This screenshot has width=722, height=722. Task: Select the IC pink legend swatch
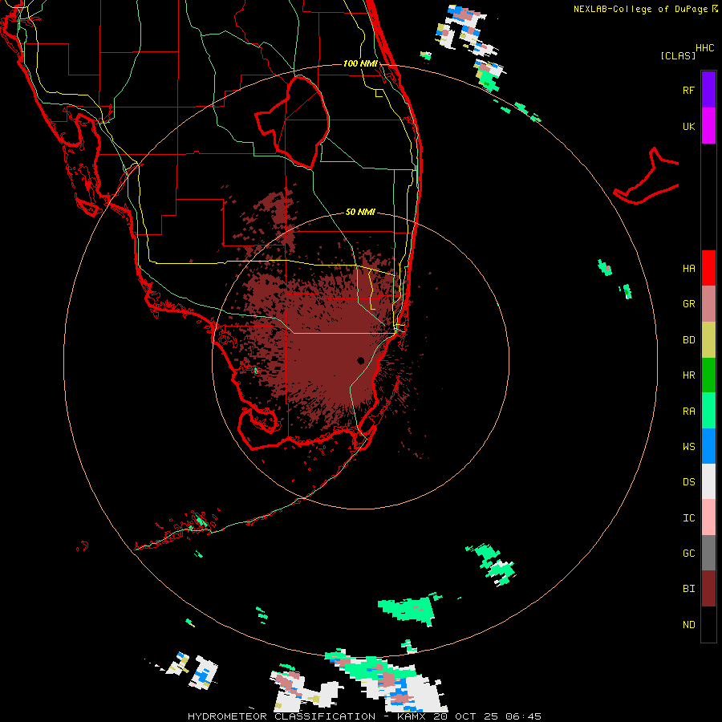tap(708, 517)
